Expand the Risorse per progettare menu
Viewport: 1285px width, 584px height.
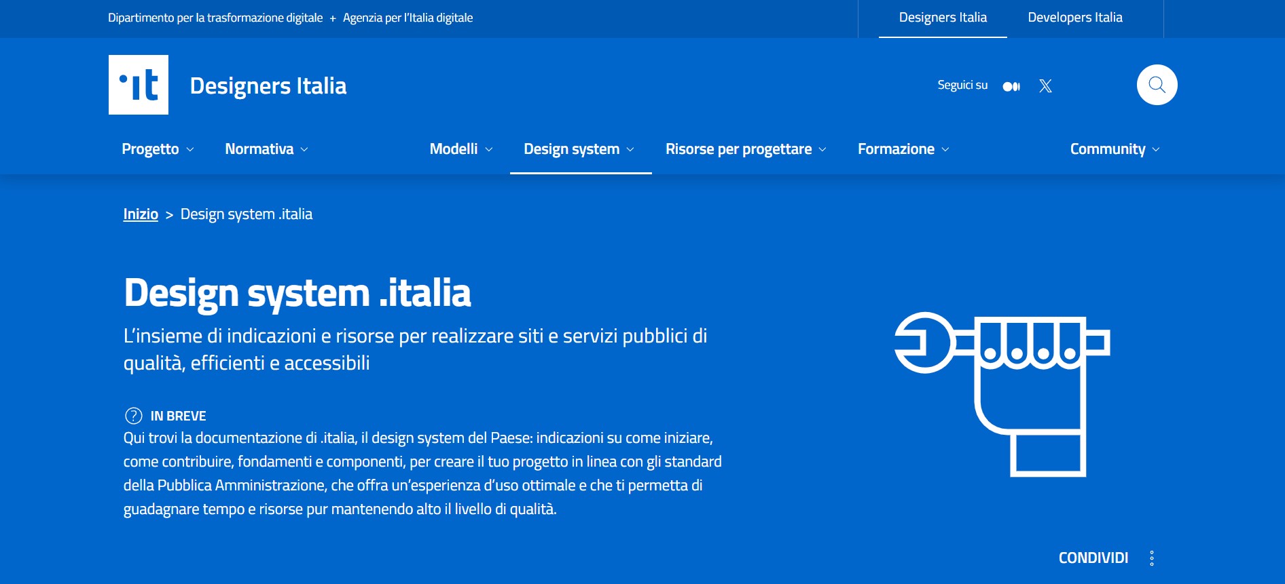pyautogui.click(x=746, y=149)
